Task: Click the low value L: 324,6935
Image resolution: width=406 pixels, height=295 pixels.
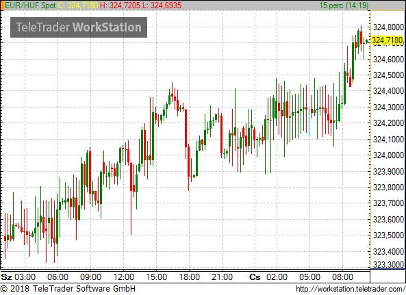Action: tap(162, 5)
